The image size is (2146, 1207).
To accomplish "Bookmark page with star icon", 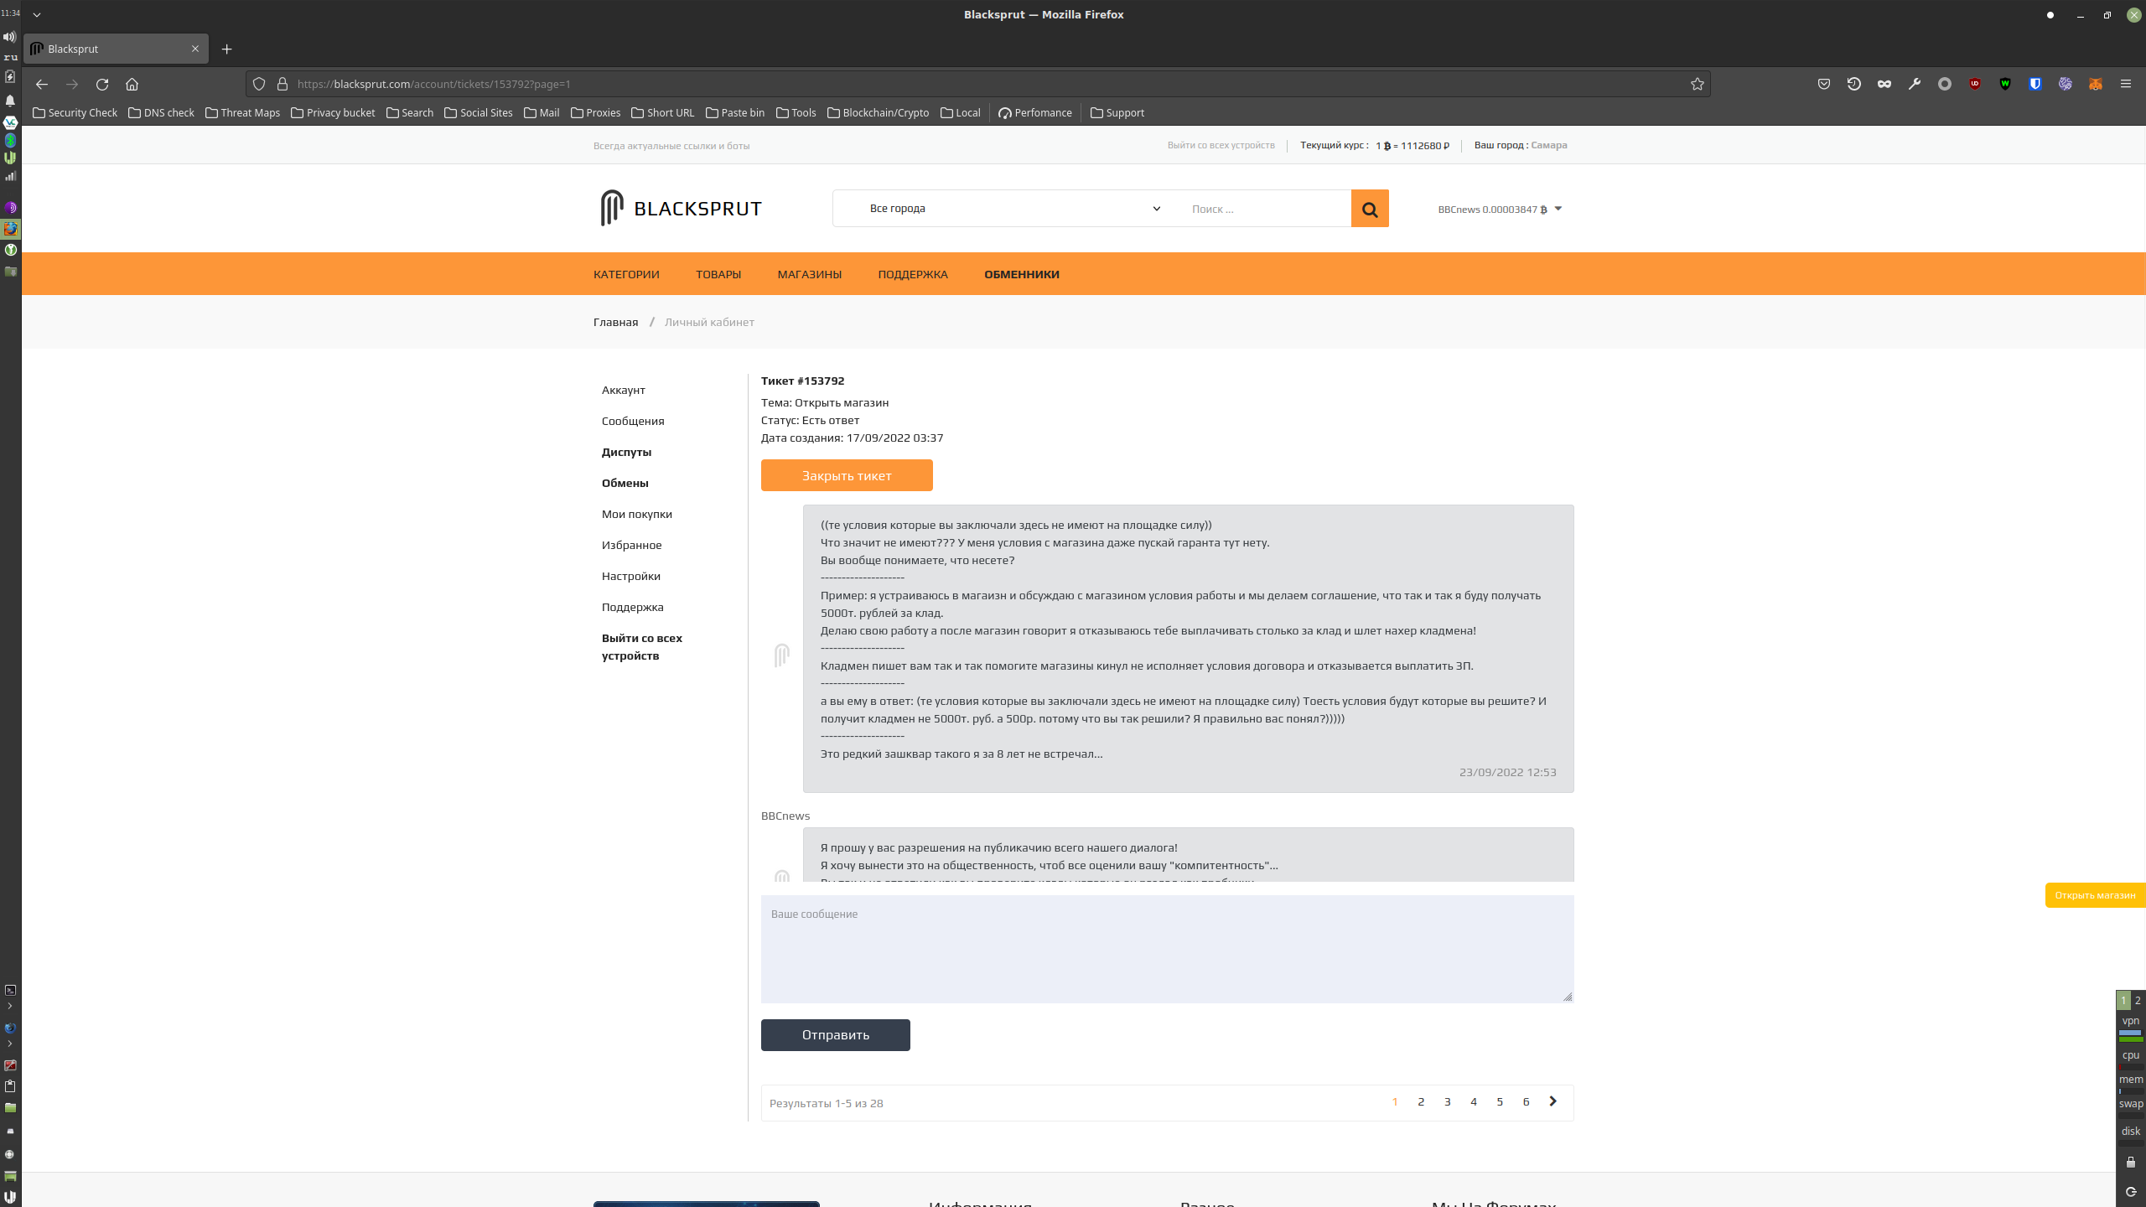I will (1698, 84).
